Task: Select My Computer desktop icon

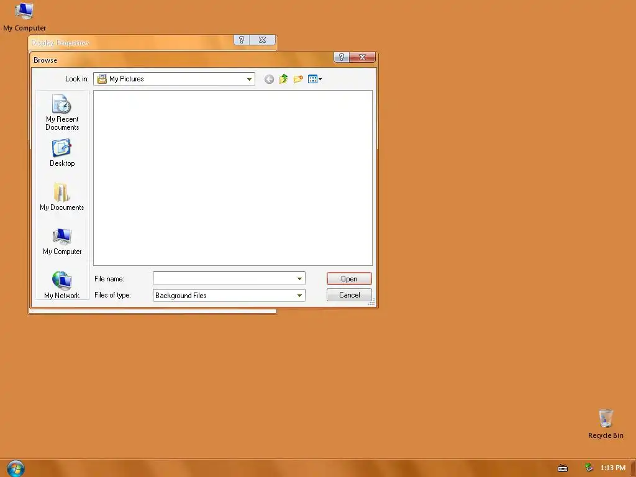Action: (24, 17)
